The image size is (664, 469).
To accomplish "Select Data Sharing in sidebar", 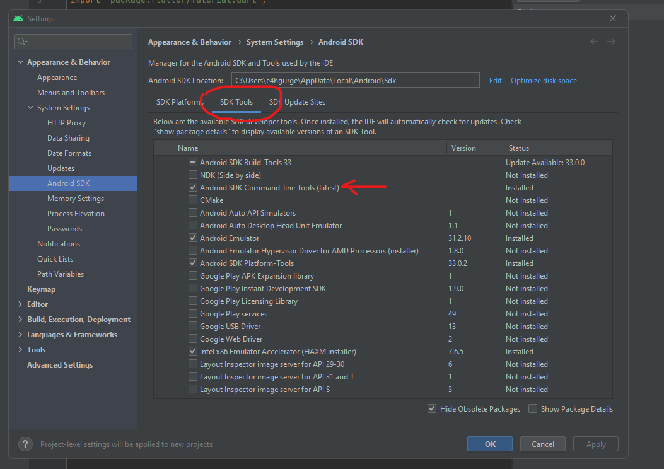I will click(68, 138).
